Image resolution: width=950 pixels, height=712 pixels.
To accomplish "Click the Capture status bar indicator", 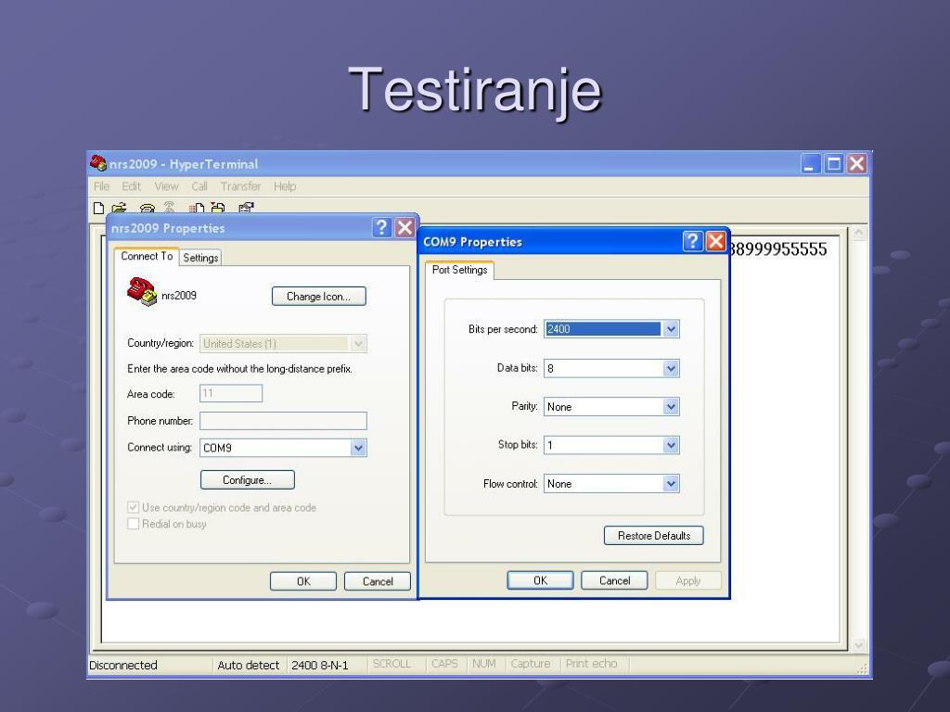I will pos(531,664).
